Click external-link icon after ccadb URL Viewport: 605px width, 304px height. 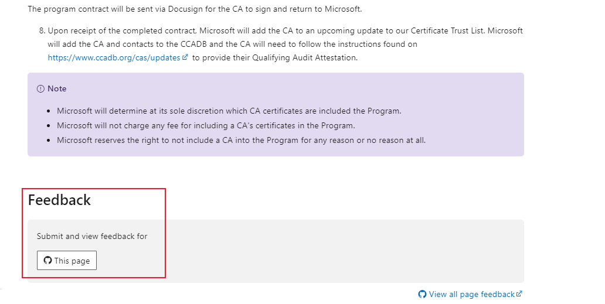tap(185, 57)
